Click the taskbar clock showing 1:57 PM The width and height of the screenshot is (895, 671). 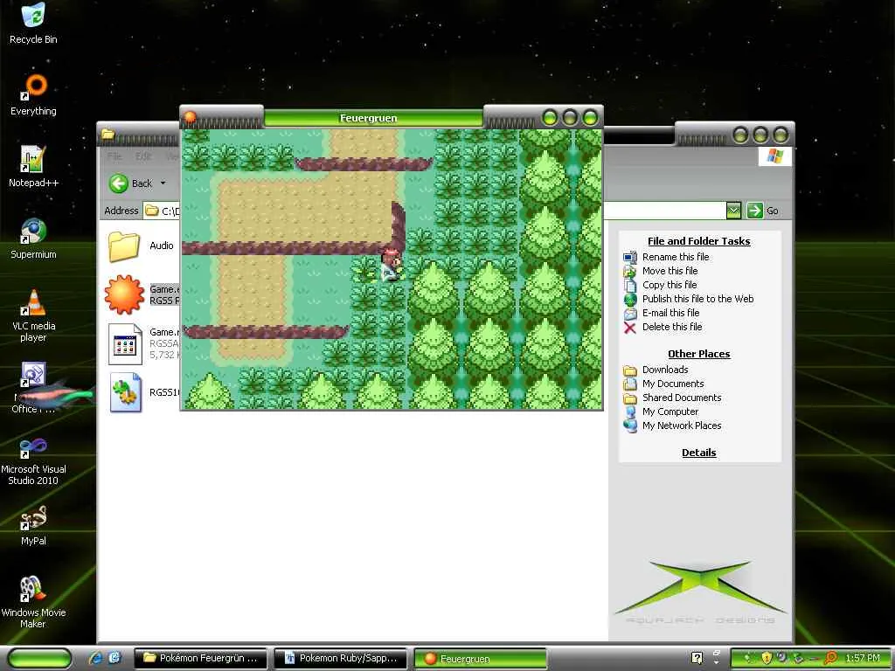(863, 658)
